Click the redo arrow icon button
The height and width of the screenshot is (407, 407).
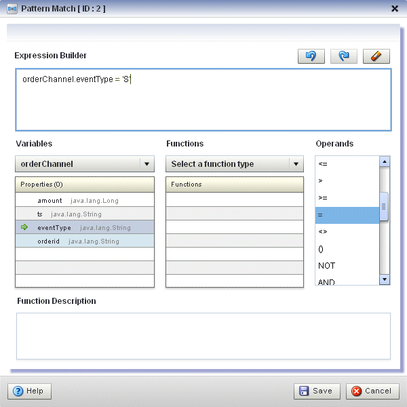point(343,57)
